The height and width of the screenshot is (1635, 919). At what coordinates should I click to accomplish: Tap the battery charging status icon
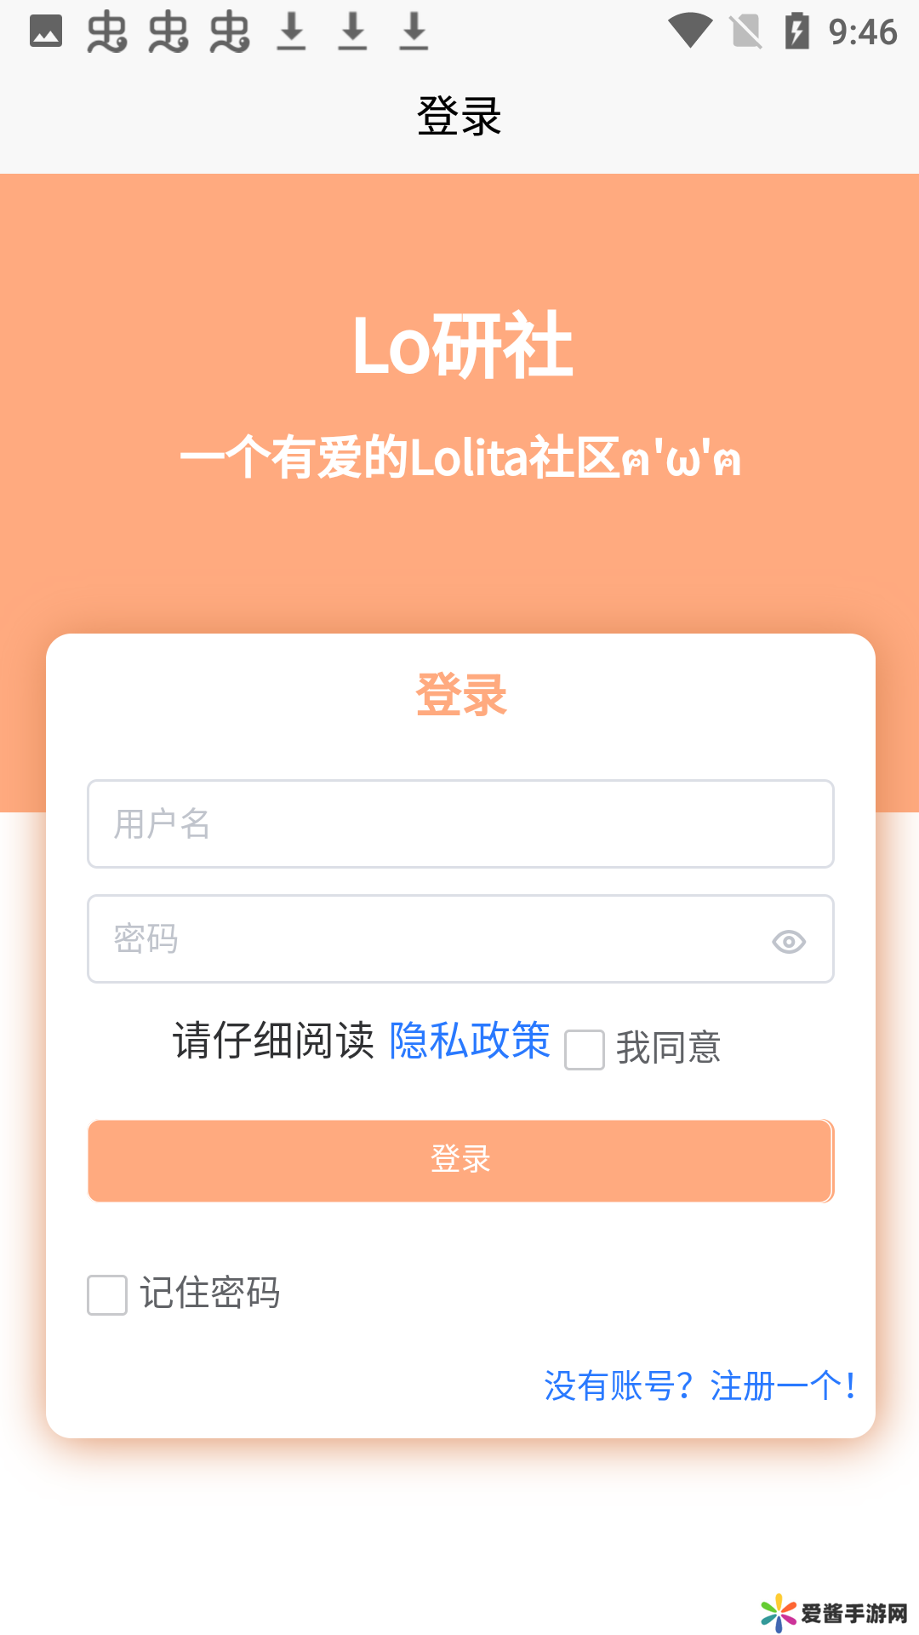click(x=796, y=32)
